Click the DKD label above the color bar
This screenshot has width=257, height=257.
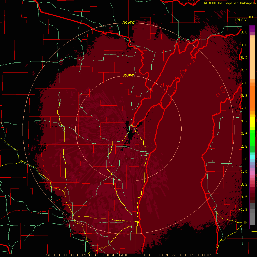click(251, 17)
